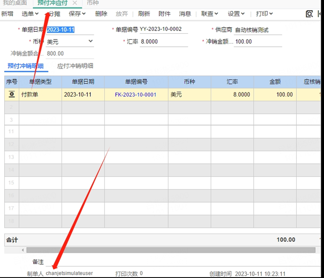Expand the 联查 dropdown
Viewport: 324px width, 278px height.
coord(210,13)
